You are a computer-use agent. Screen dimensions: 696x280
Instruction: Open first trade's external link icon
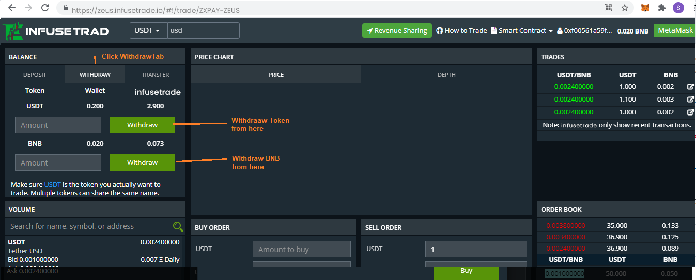(690, 87)
